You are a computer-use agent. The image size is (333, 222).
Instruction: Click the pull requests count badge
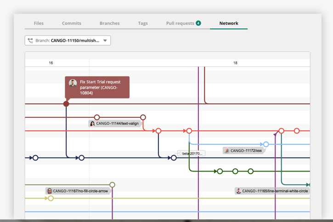coord(198,23)
